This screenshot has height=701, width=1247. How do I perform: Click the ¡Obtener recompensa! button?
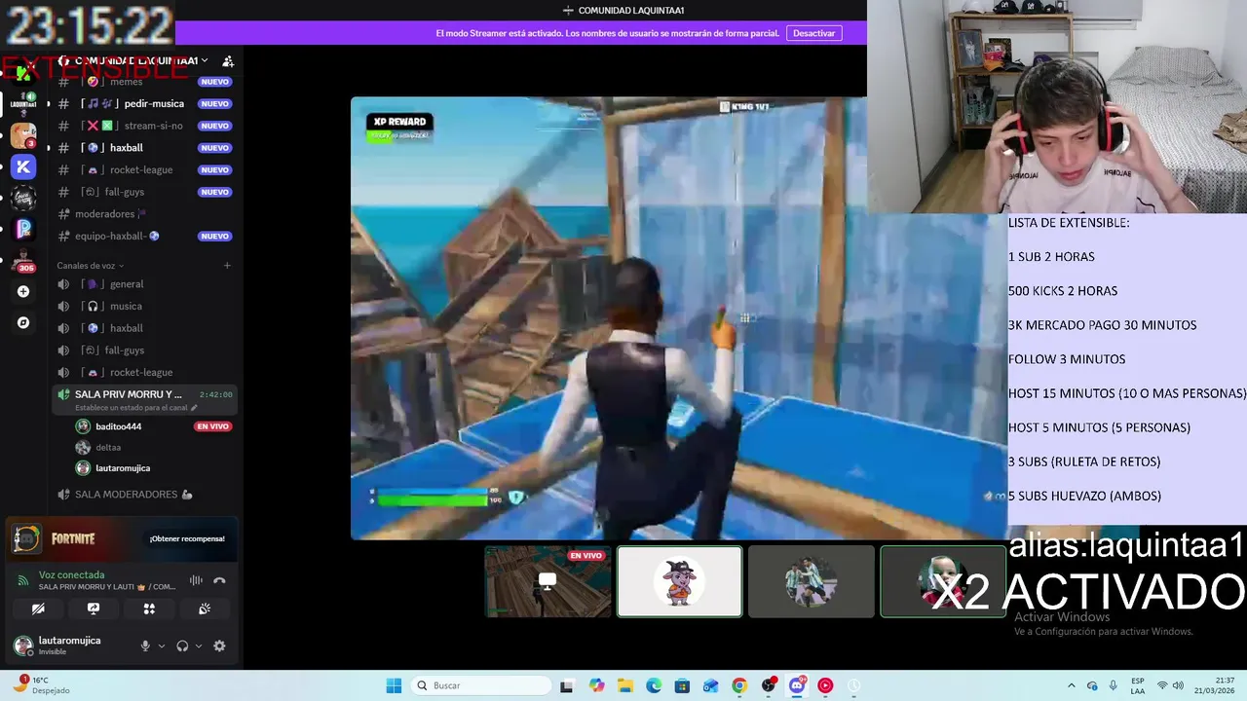click(x=187, y=538)
